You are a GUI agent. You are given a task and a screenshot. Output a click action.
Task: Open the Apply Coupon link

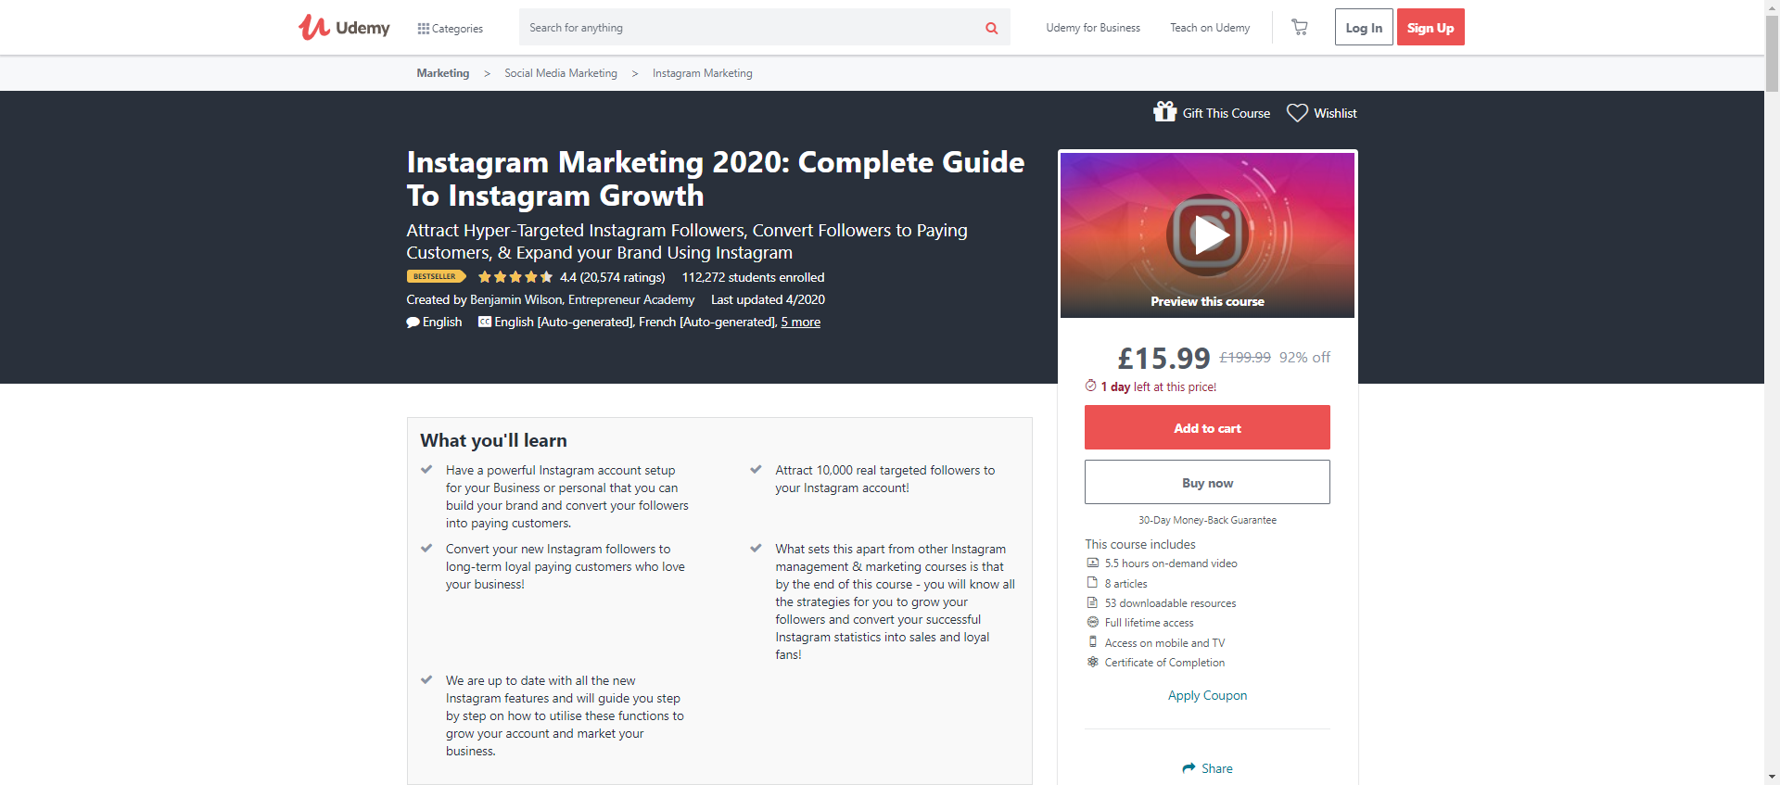click(1207, 696)
